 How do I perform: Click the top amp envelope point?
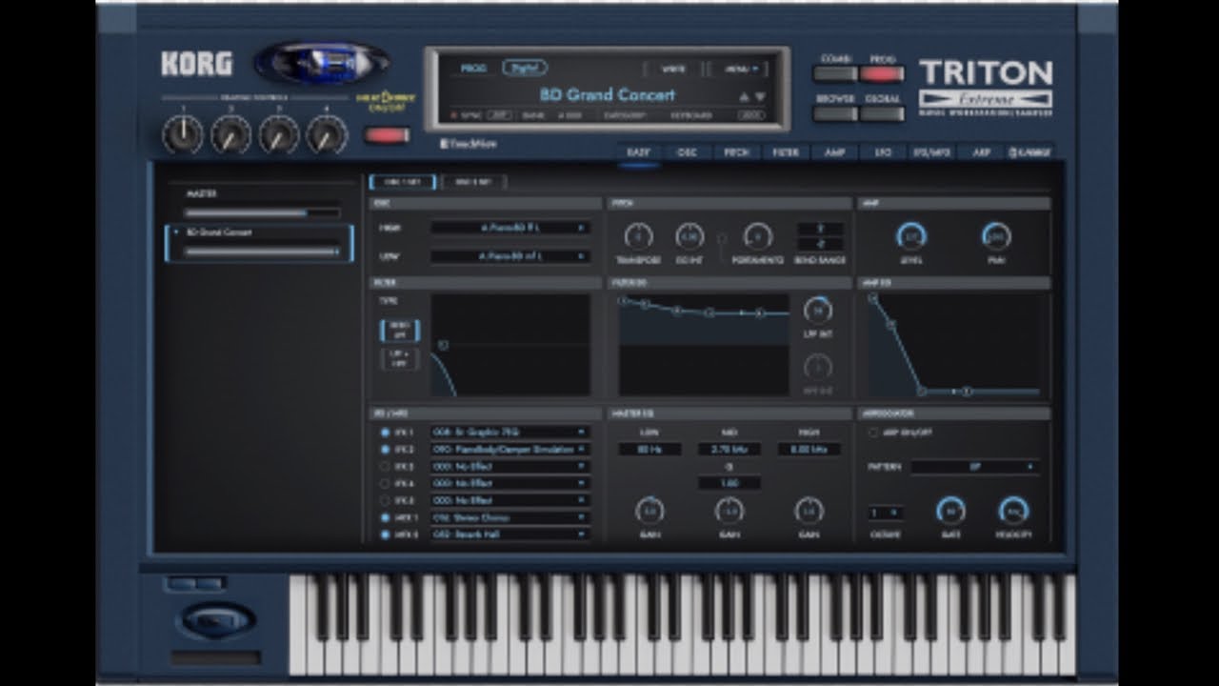(871, 299)
